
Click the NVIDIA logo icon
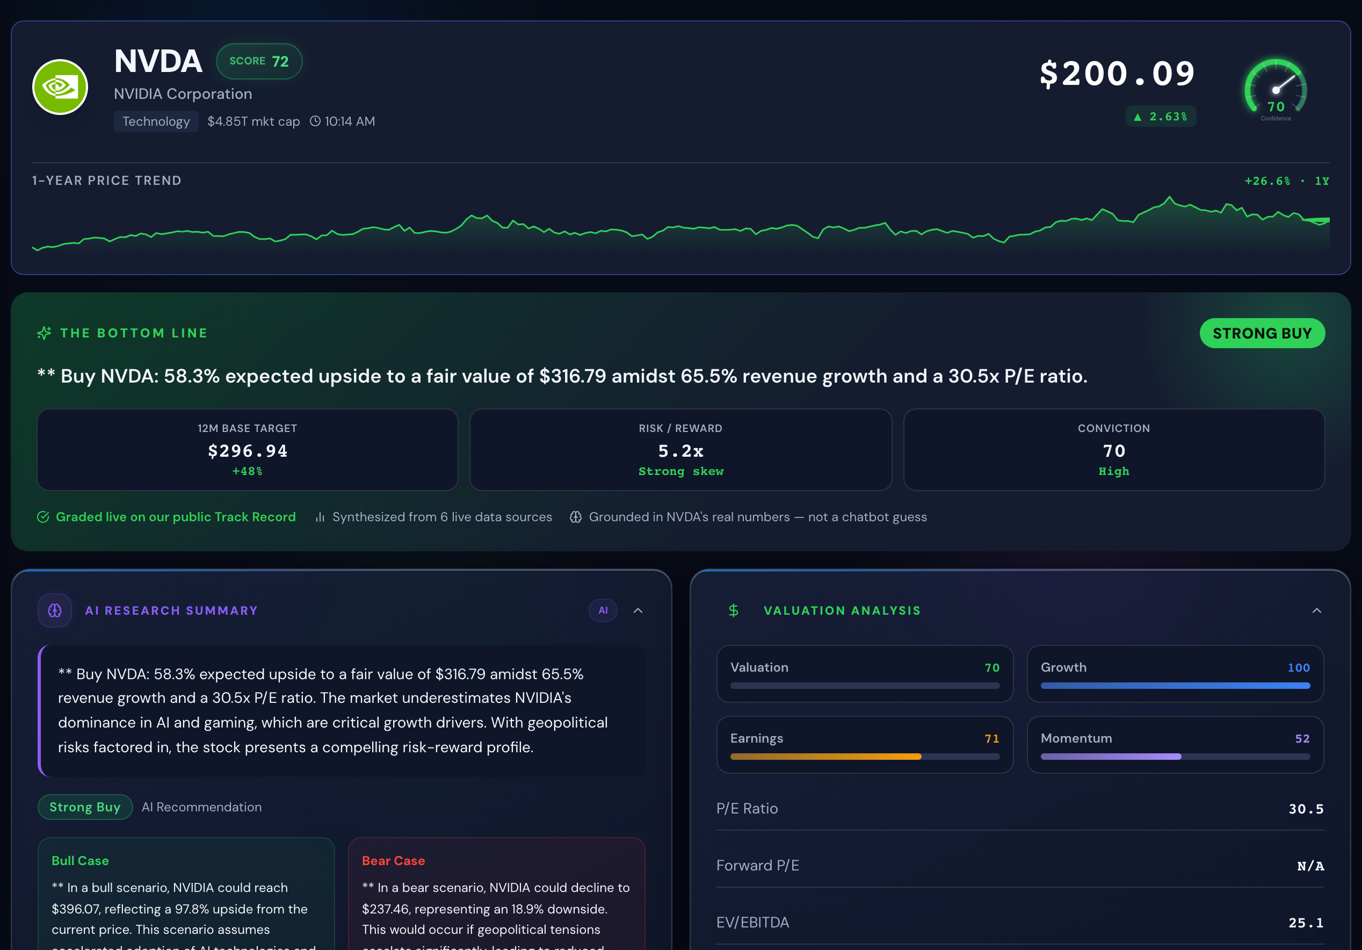coord(60,87)
